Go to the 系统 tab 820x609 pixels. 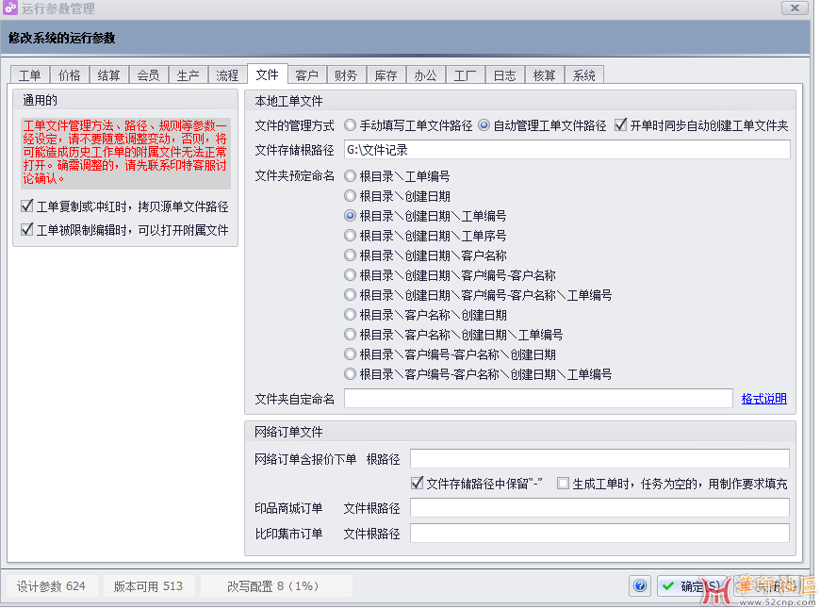584,75
